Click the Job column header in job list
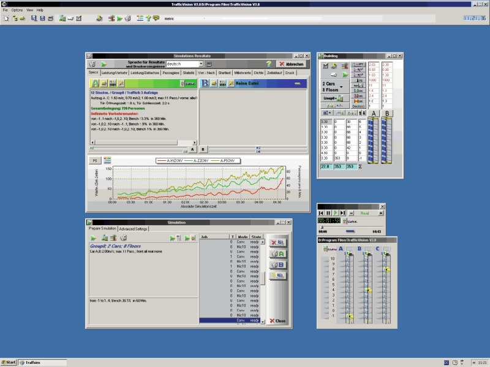This screenshot has height=367, width=490. point(214,237)
